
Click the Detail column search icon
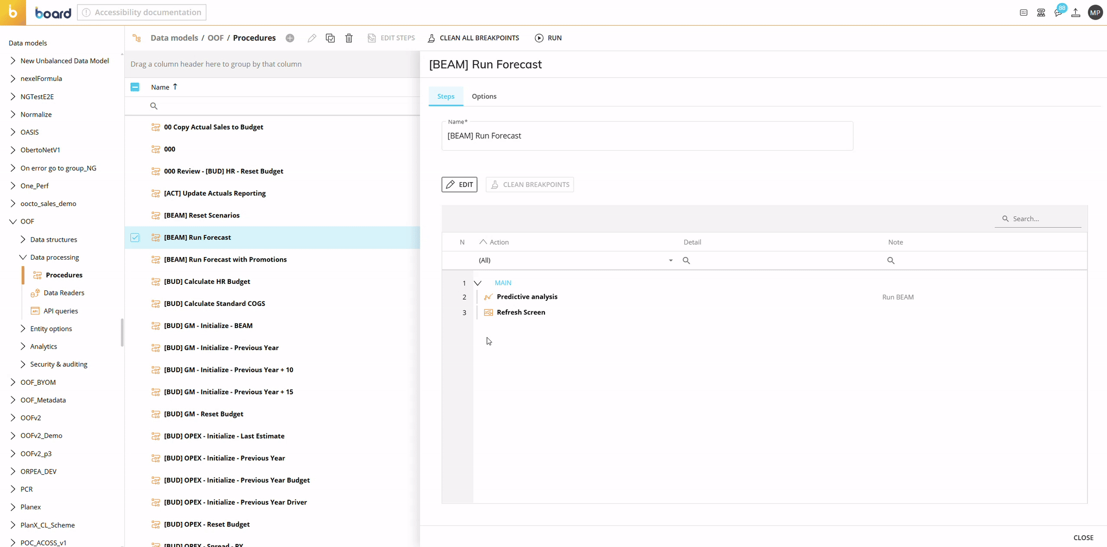686,260
